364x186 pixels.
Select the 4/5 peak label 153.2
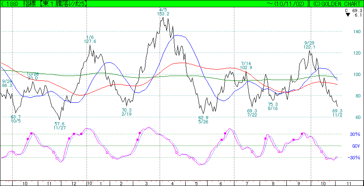tap(163, 14)
